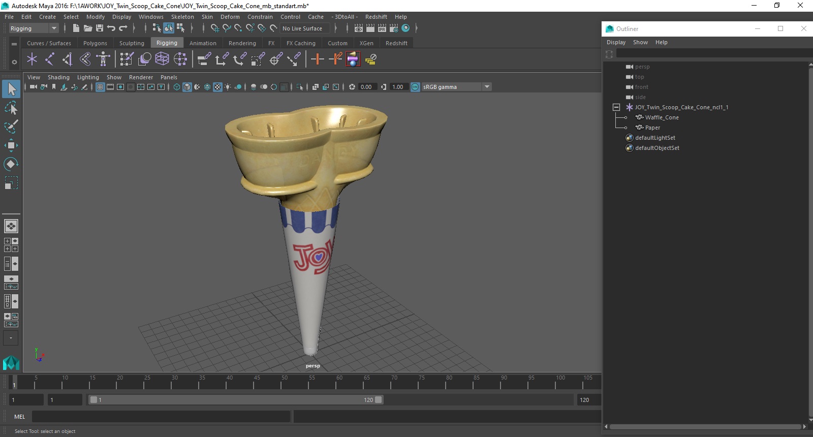Viewport: 813px width, 437px height.
Task: Click the Set Key icon on shelf
Action: click(x=318, y=59)
